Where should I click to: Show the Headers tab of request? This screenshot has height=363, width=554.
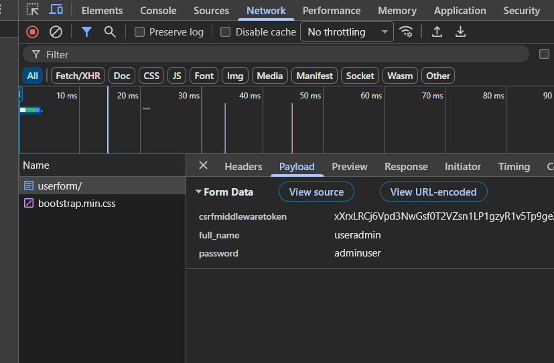click(243, 166)
